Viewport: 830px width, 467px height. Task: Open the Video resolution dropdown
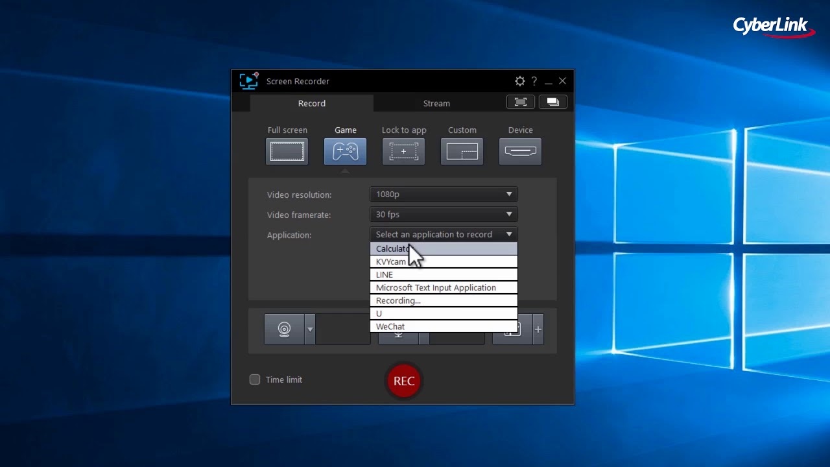pos(444,194)
